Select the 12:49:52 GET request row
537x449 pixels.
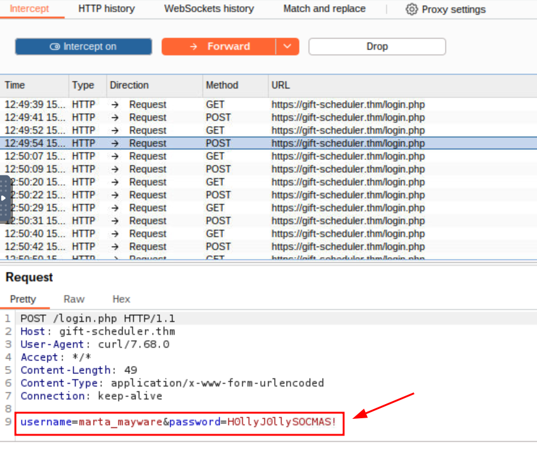click(x=268, y=130)
